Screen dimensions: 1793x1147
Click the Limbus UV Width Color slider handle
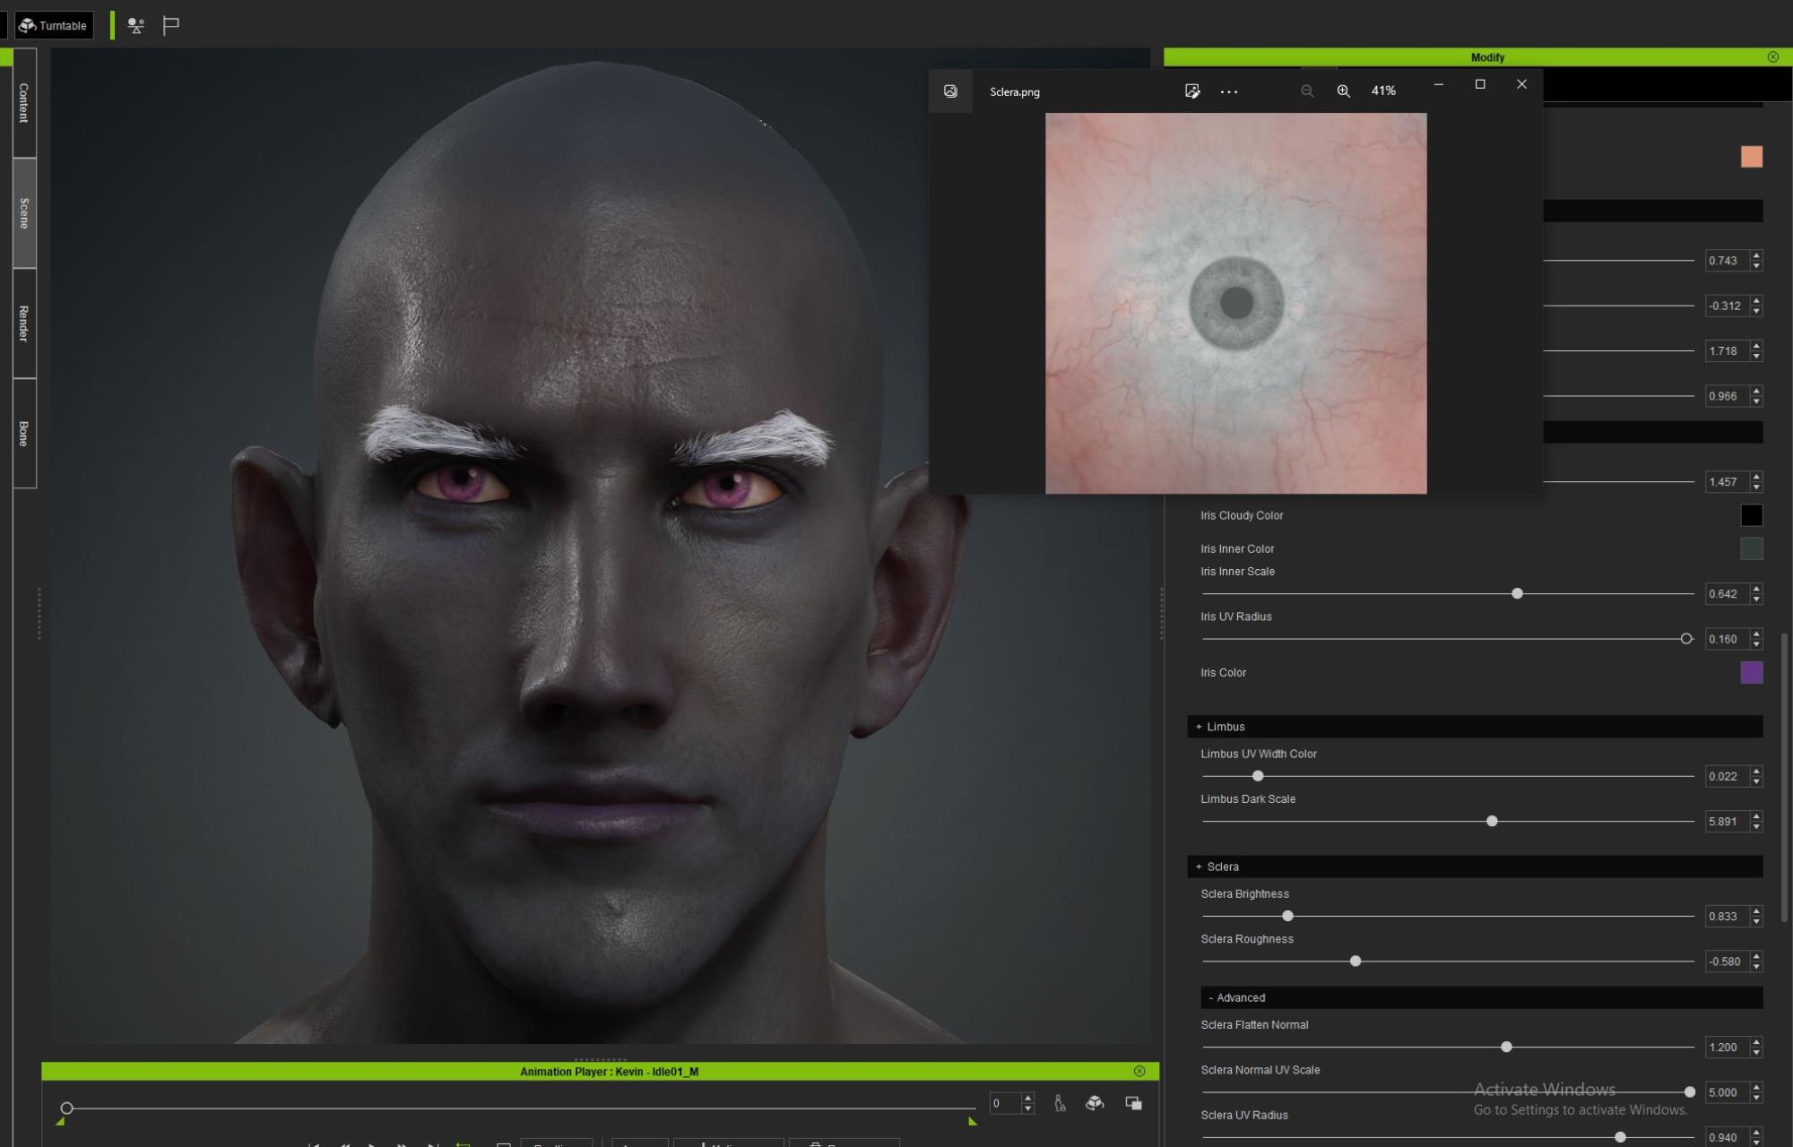1258,776
